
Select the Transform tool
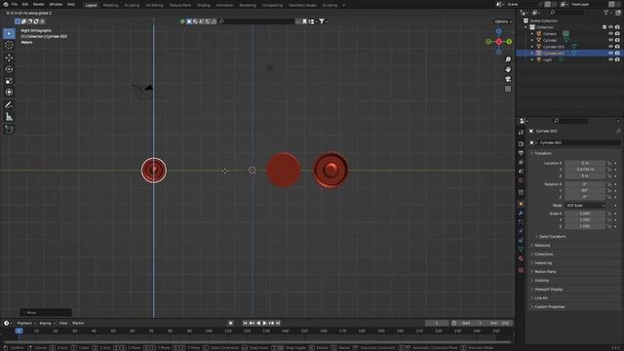(x=9, y=93)
